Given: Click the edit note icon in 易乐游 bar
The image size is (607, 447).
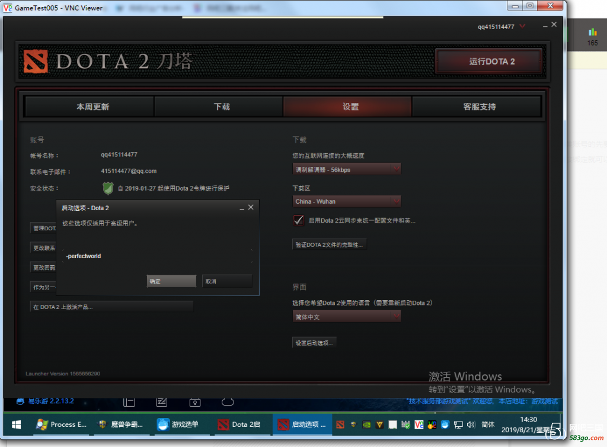Looking at the screenshot, I should point(162,402).
